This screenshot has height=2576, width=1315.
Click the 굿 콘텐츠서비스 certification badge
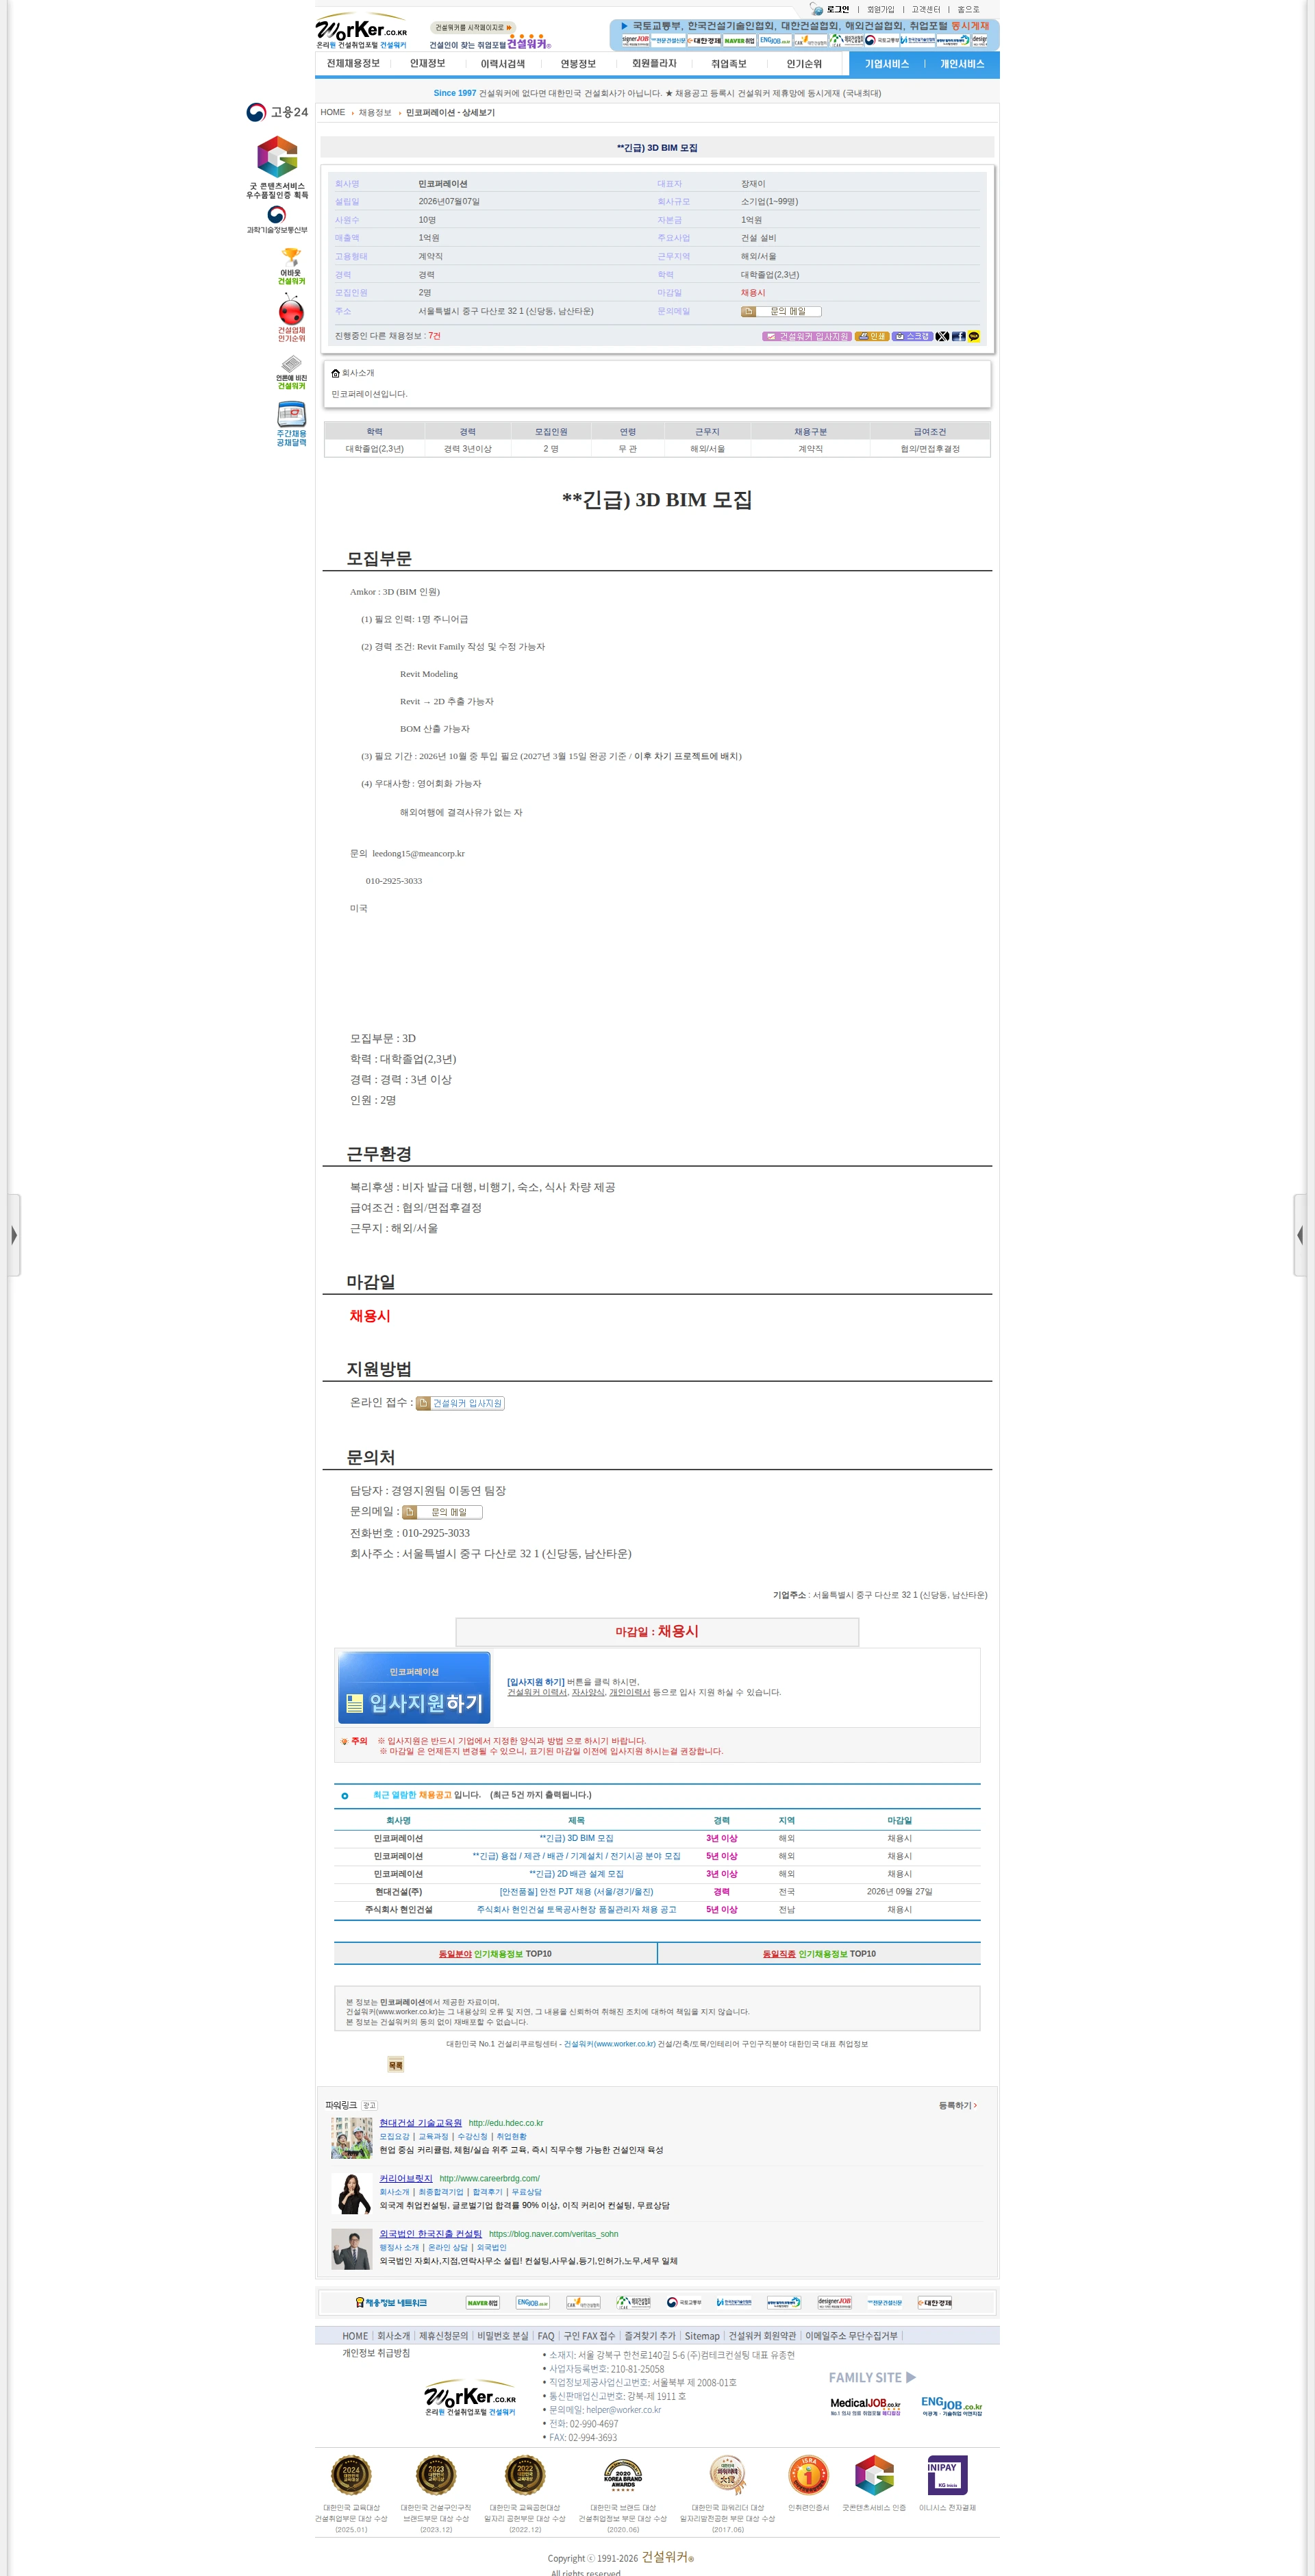click(x=277, y=167)
